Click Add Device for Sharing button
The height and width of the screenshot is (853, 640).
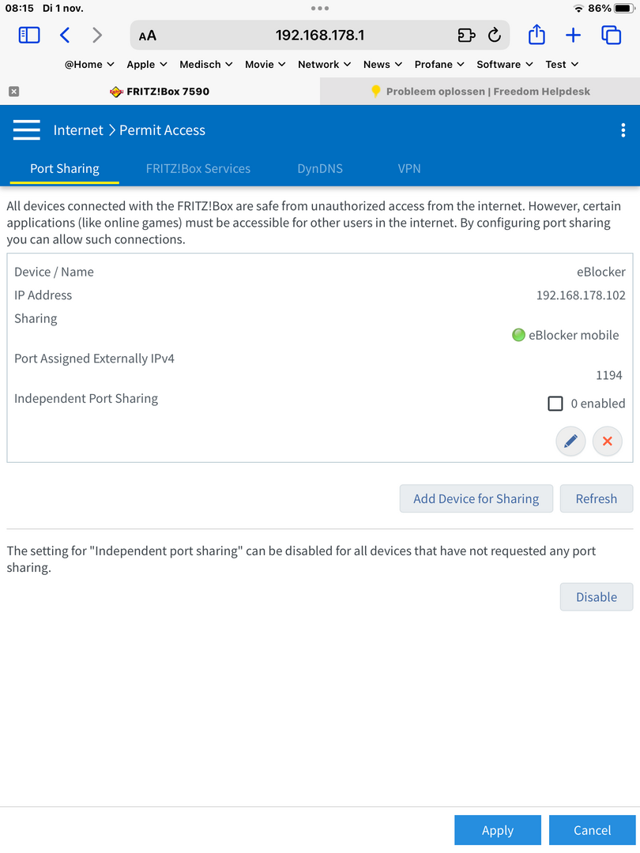click(x=476, y=499)
